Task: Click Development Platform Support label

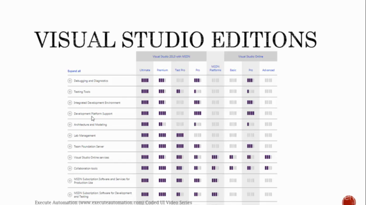Action: coord(93,114)
